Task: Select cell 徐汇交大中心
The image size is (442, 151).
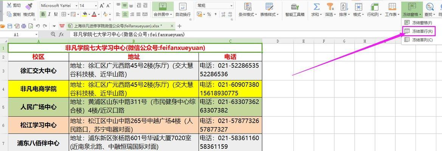Action: [x=38, y=71]
